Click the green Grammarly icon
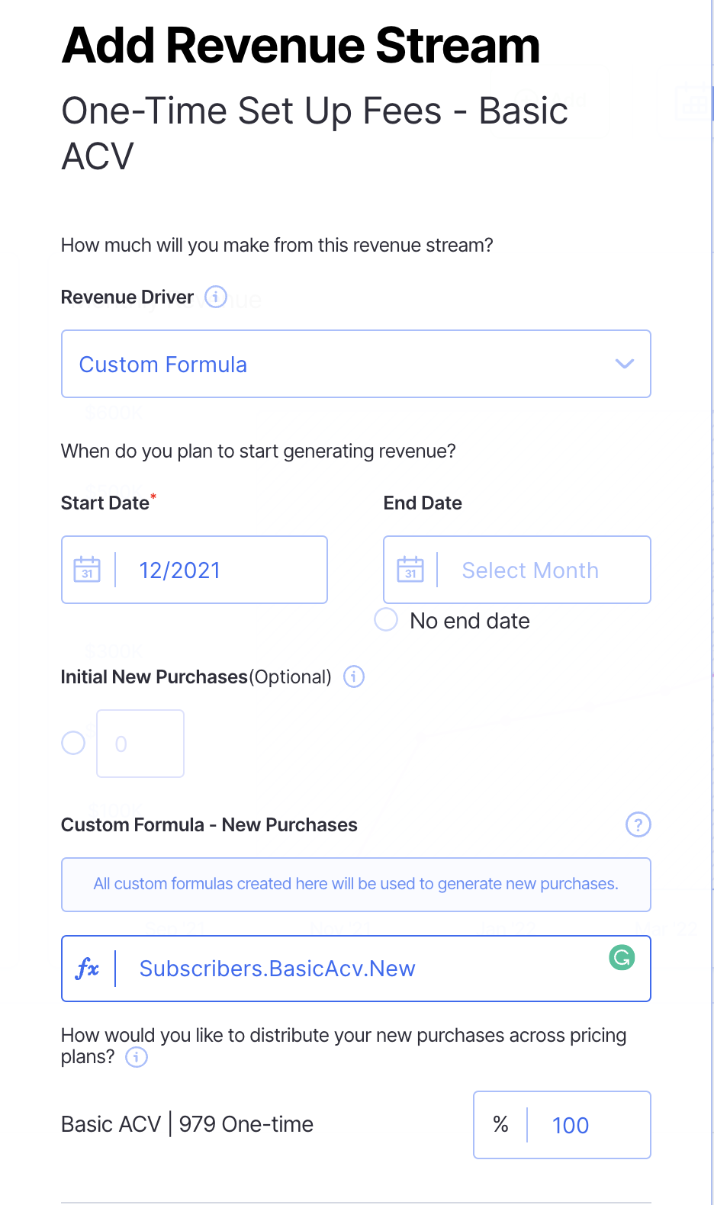Screen dimensions: 714x1205 [x=622, y=957]
